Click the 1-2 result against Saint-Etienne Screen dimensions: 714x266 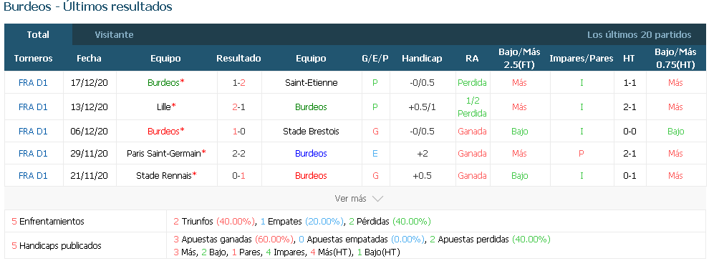238,83
